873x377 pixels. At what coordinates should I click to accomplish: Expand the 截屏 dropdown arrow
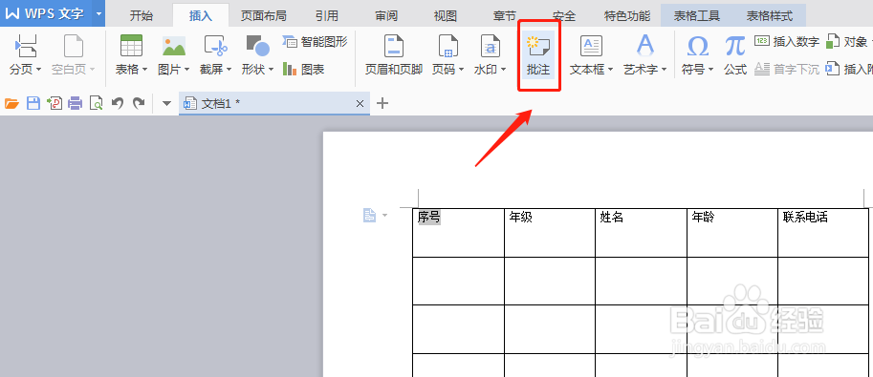point(229,70)
